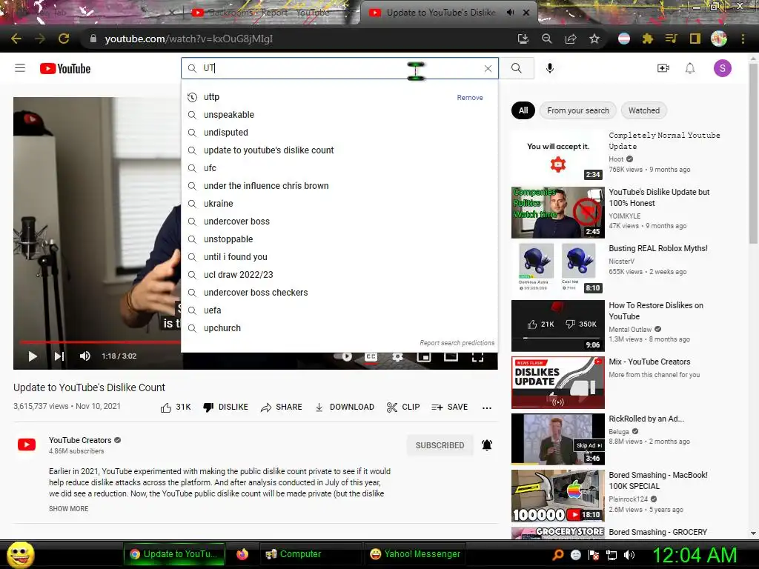
Task: Toggle closed captions CC button
Action: 371,356
